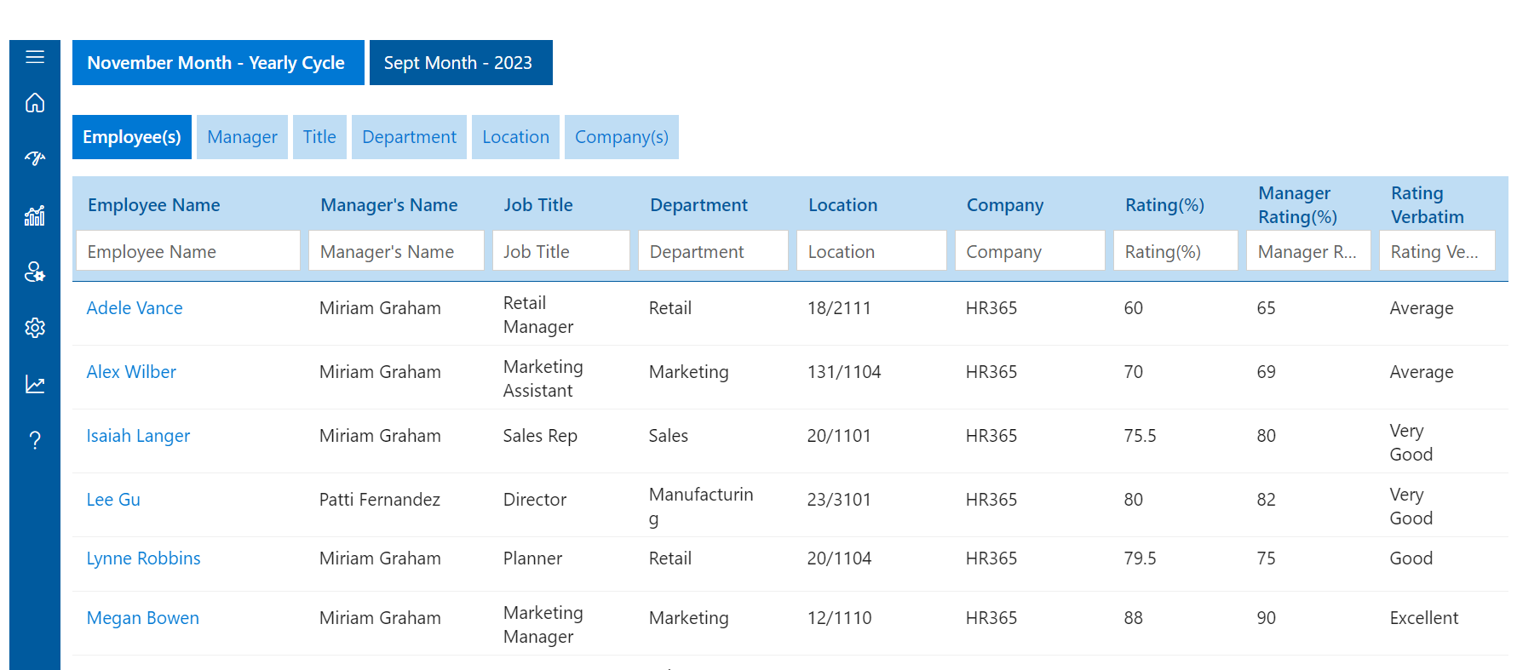The image size is (1540, 670).
Task: Select location 12/1110 cell
Action: [839, 618]
